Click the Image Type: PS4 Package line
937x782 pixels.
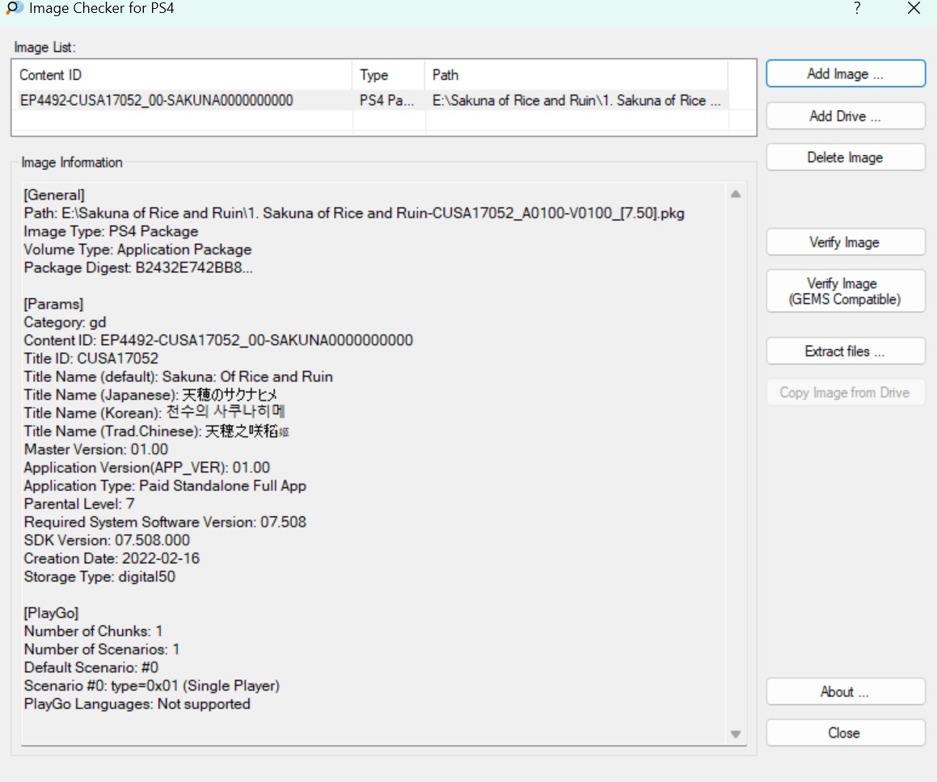pos(111,232)
